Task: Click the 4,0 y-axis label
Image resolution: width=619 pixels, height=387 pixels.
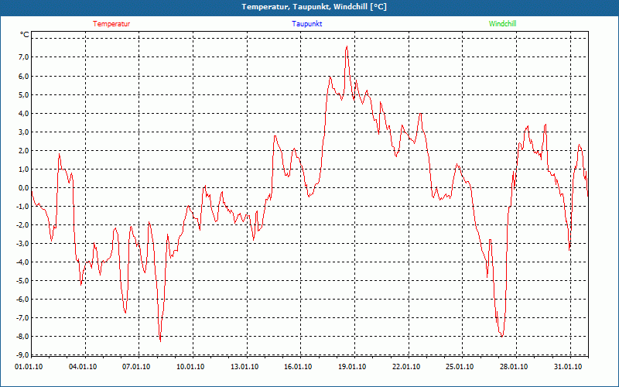Action: point(24,113)
